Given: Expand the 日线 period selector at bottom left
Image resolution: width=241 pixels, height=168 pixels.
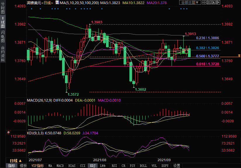Looking at the screenshot, I should pyautogui.click(x=16, y=161).
